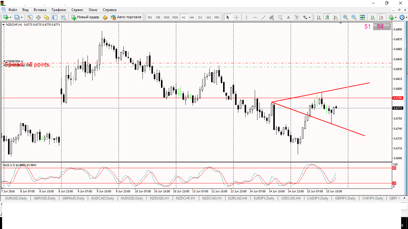Toggle chart shift from right border
This screenshot has height=229, width=408.
coord(381,17)
